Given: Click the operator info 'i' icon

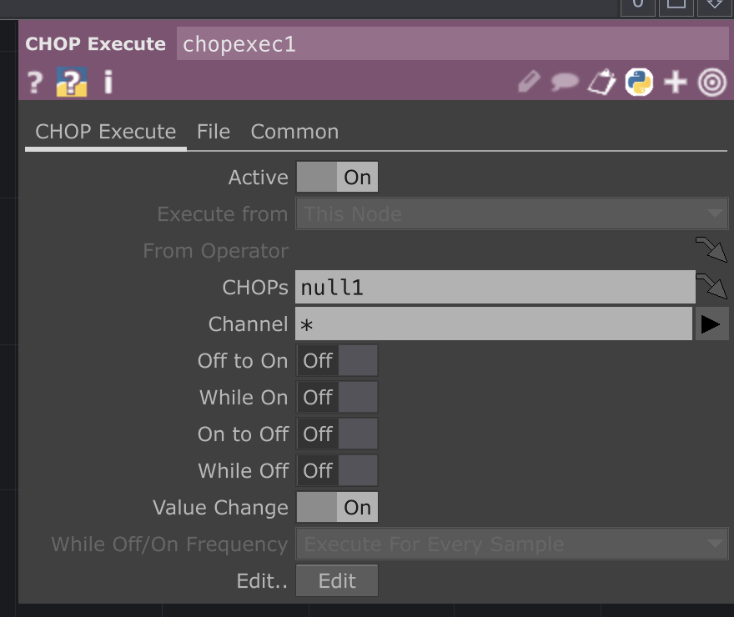Looking at the screenshot, I should [x=108, y=82].
